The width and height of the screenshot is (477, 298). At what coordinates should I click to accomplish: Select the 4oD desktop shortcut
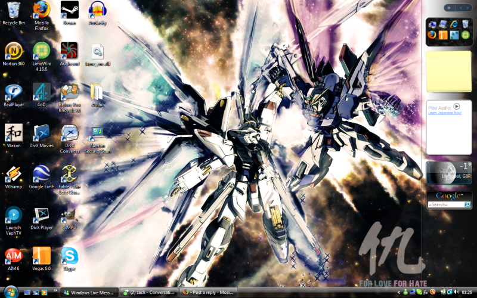pyautogui.click(x=41, y=96)
